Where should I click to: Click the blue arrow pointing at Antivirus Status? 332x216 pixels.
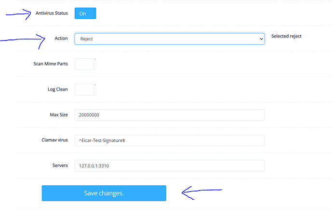18,14
